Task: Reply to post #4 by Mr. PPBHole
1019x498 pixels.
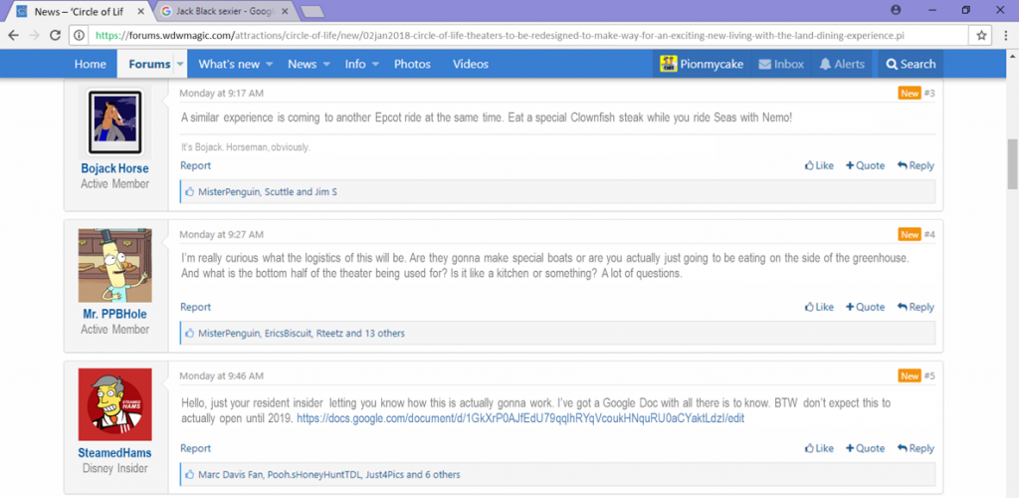Action: coord(916,307)
